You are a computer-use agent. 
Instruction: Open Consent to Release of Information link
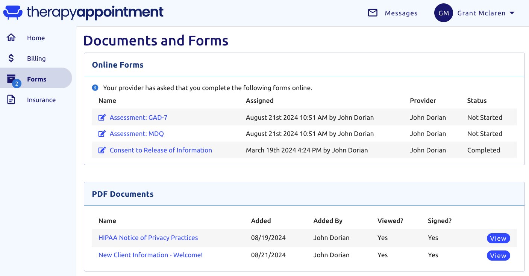pos(161,150)
